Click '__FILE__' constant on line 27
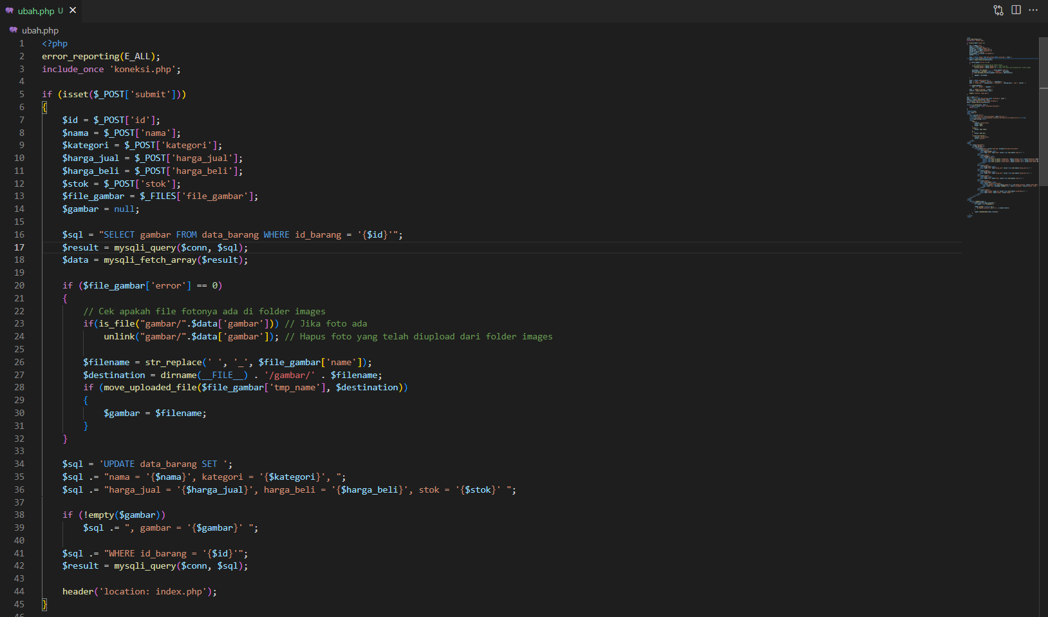Screen dimensions: 1048x617 tap(223, 375)
